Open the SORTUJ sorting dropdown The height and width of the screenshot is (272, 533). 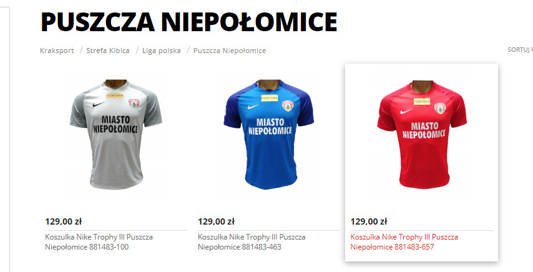click(520, 49)
